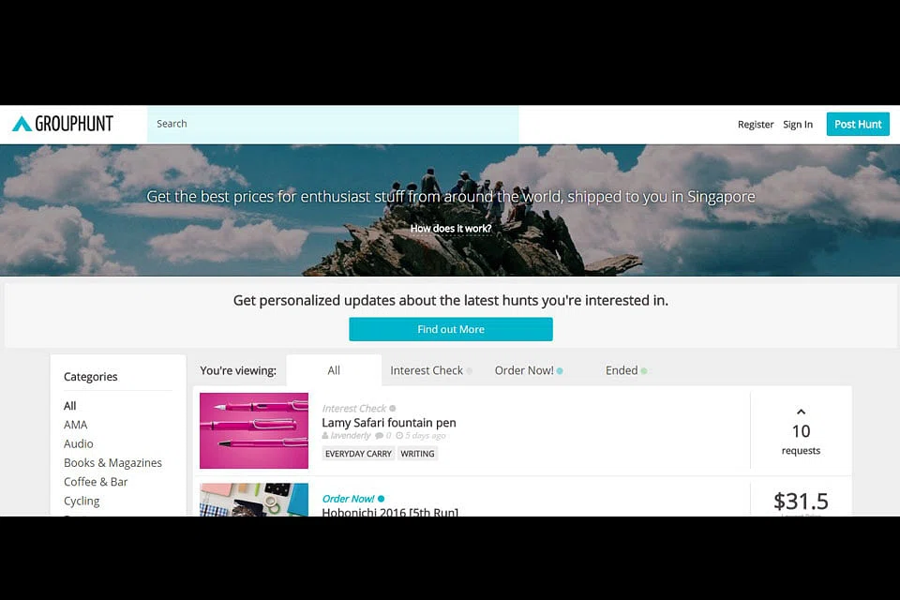Click the upvote chevron above 10 requests
900x600 pixels.
[801, 412]
